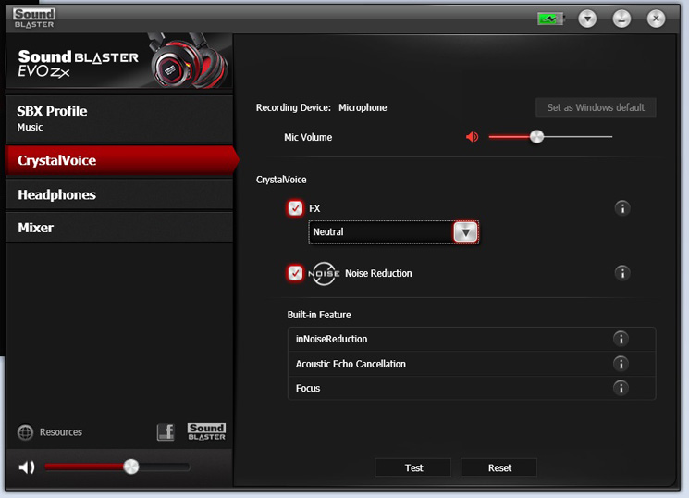Disable the Noise Reduction checkbox

point(295,273)
